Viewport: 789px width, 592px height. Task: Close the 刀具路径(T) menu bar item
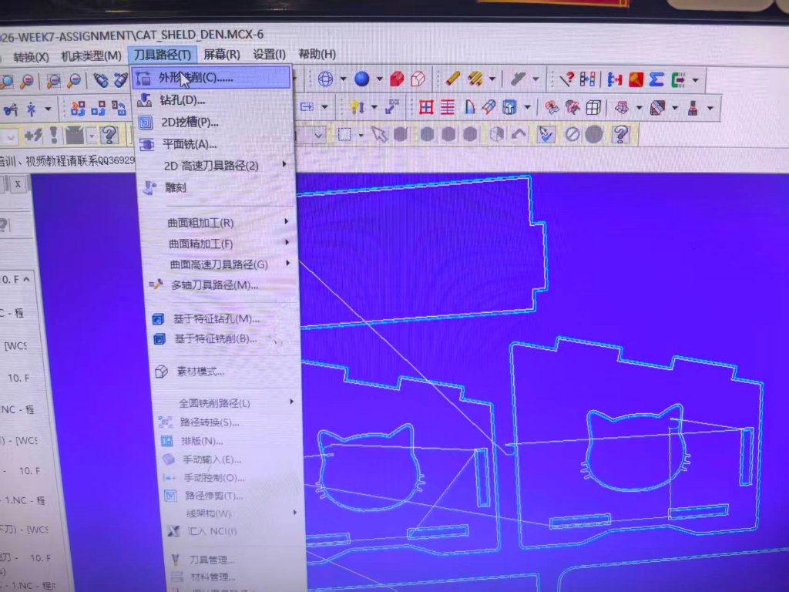tap(162, 55)
